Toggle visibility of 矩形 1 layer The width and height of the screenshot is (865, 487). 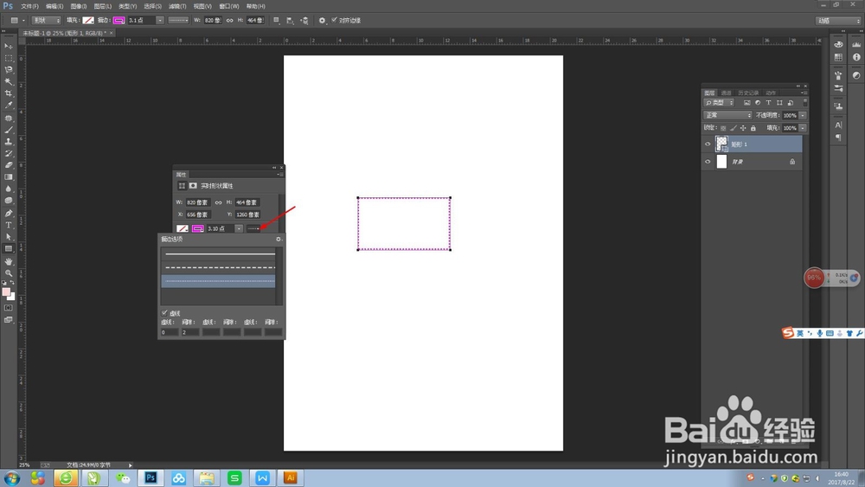coord(708,144)
